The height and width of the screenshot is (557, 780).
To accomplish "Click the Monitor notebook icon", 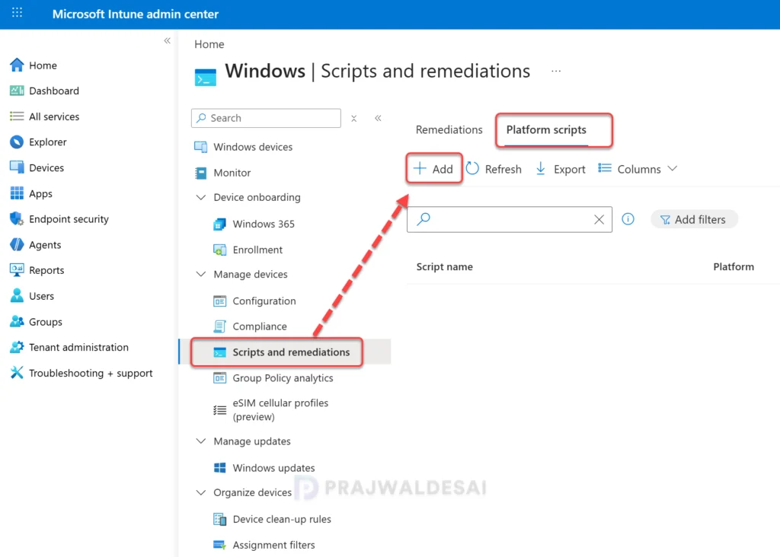I will tap(200, 173).
